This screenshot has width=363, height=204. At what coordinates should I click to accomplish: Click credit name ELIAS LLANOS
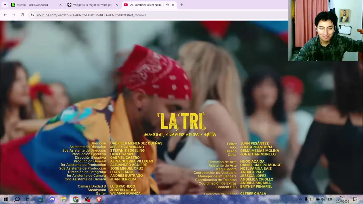pyautogui.click(x=122, y=172)
